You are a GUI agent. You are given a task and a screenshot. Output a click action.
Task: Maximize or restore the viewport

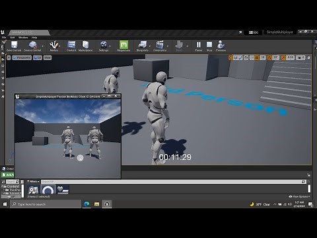tap(308, 58)
